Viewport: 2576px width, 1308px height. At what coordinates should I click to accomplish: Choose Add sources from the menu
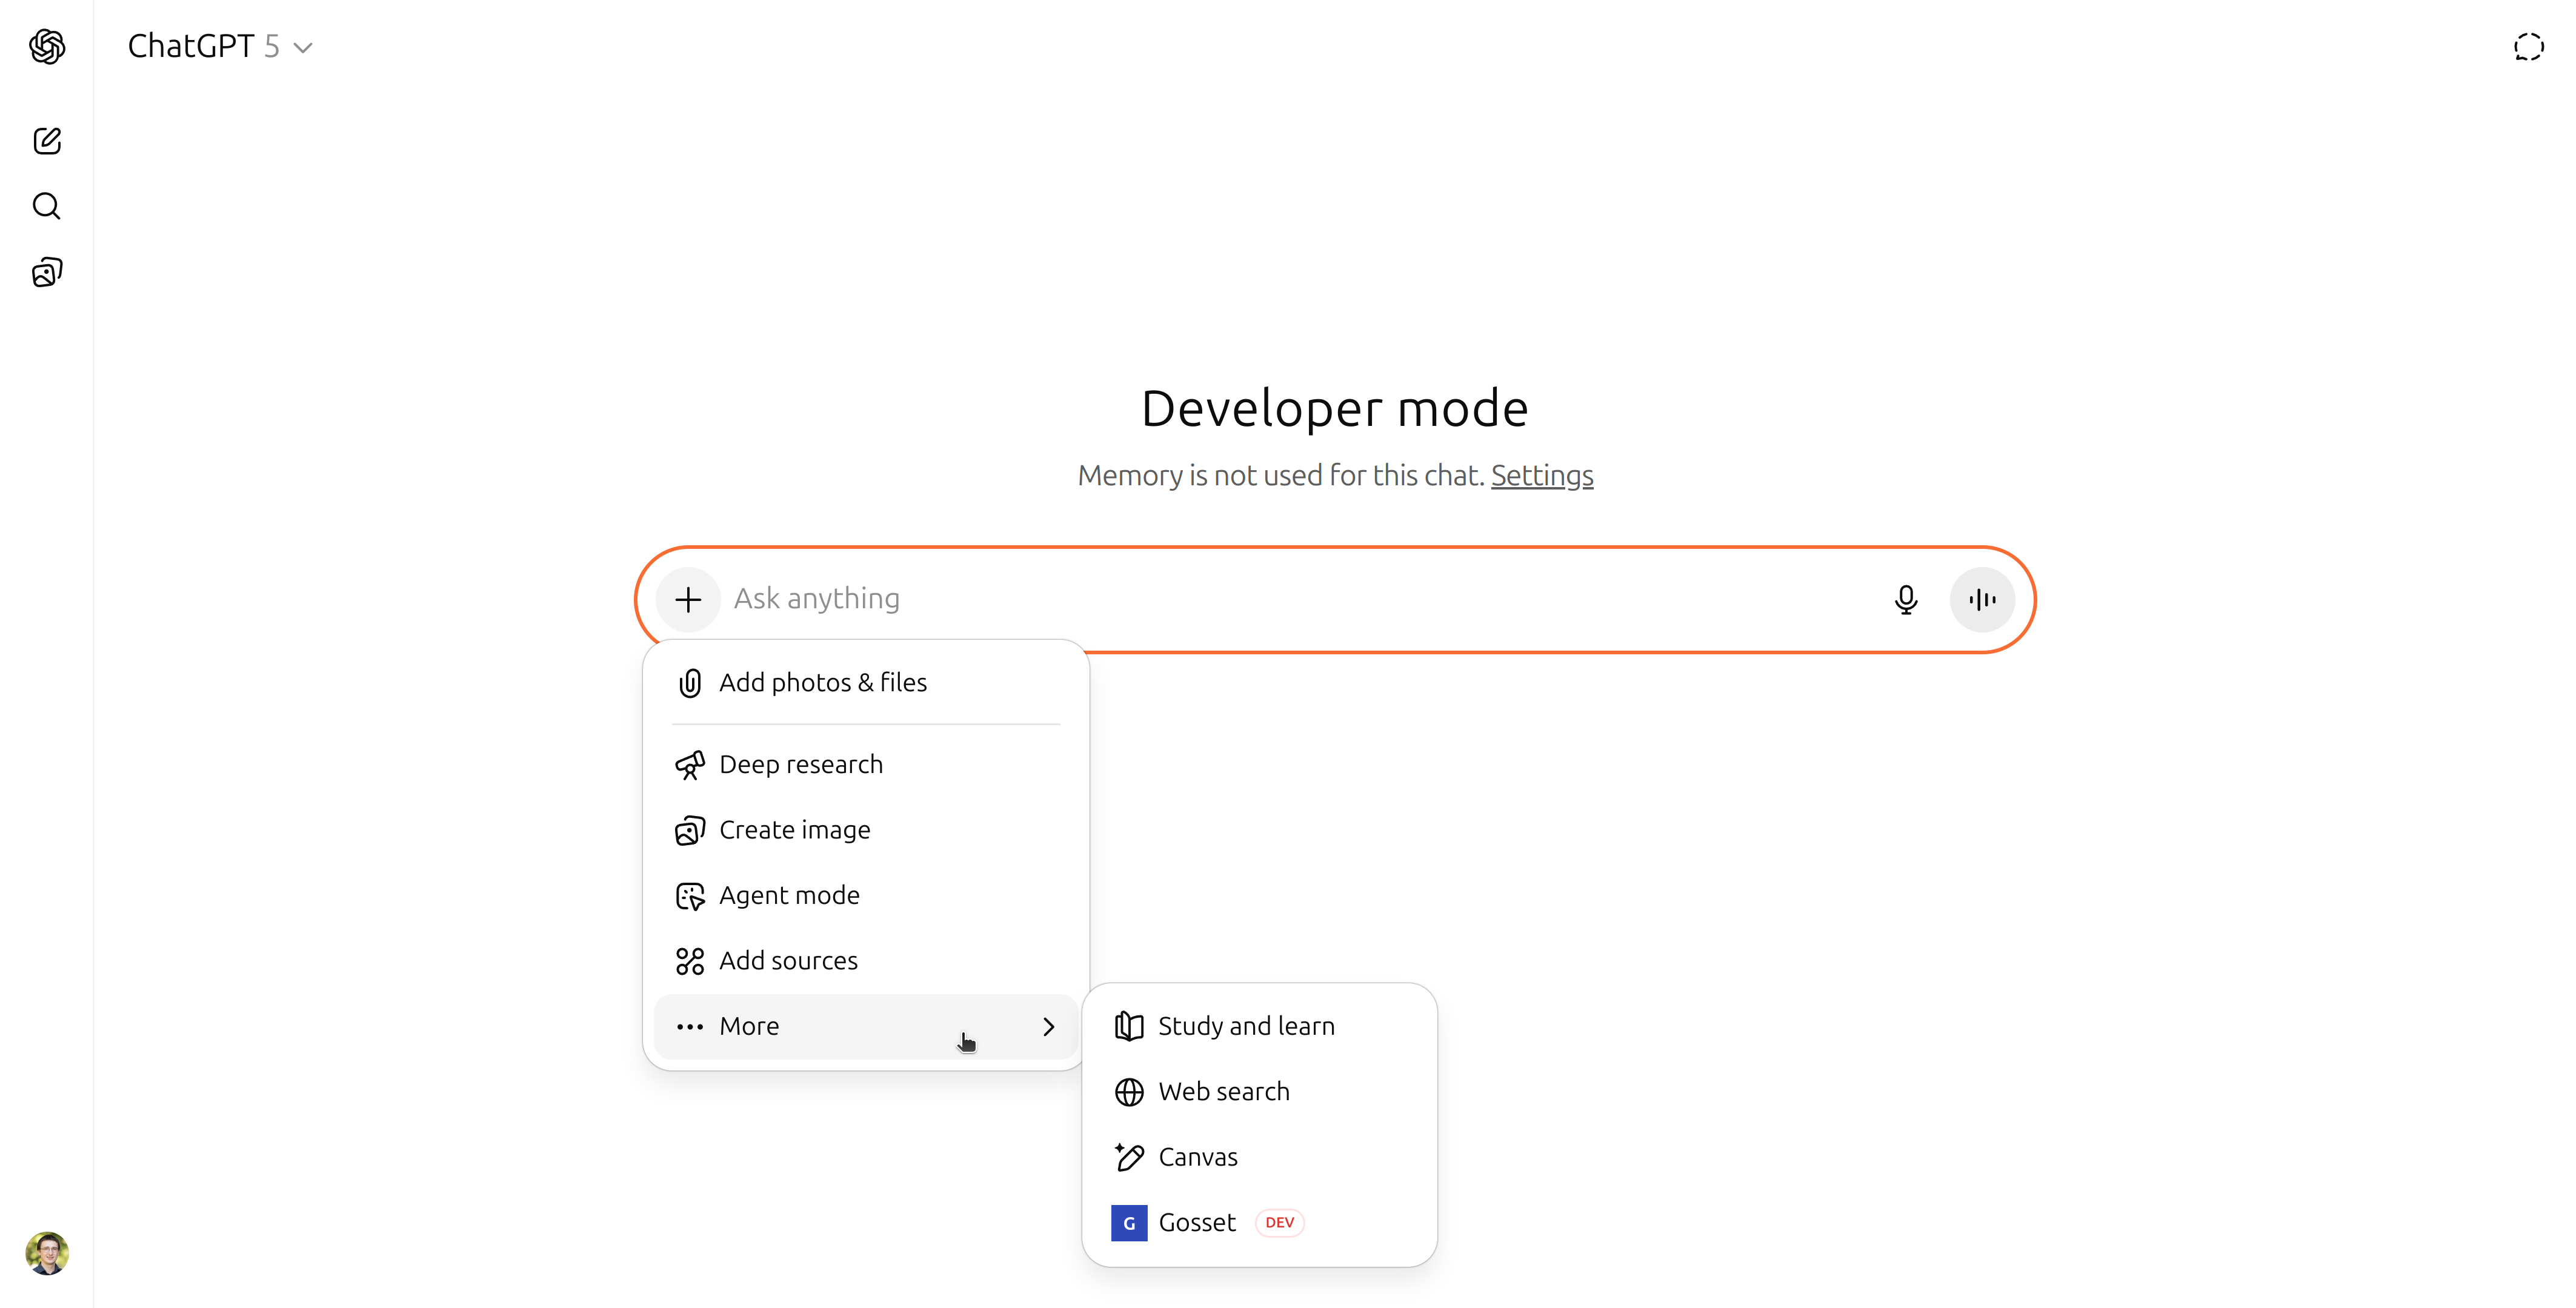pos(787,960)
